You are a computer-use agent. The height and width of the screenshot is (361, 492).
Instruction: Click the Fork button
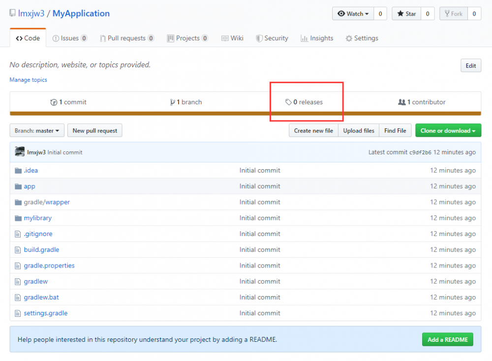(x=454, y=13)
